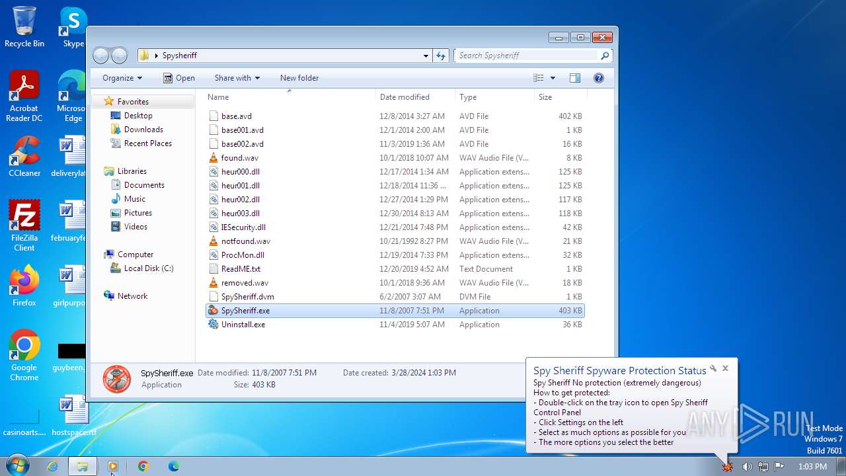Open the Windows Start button
Viewport: 846px width, 476px height.
point(17,466)
